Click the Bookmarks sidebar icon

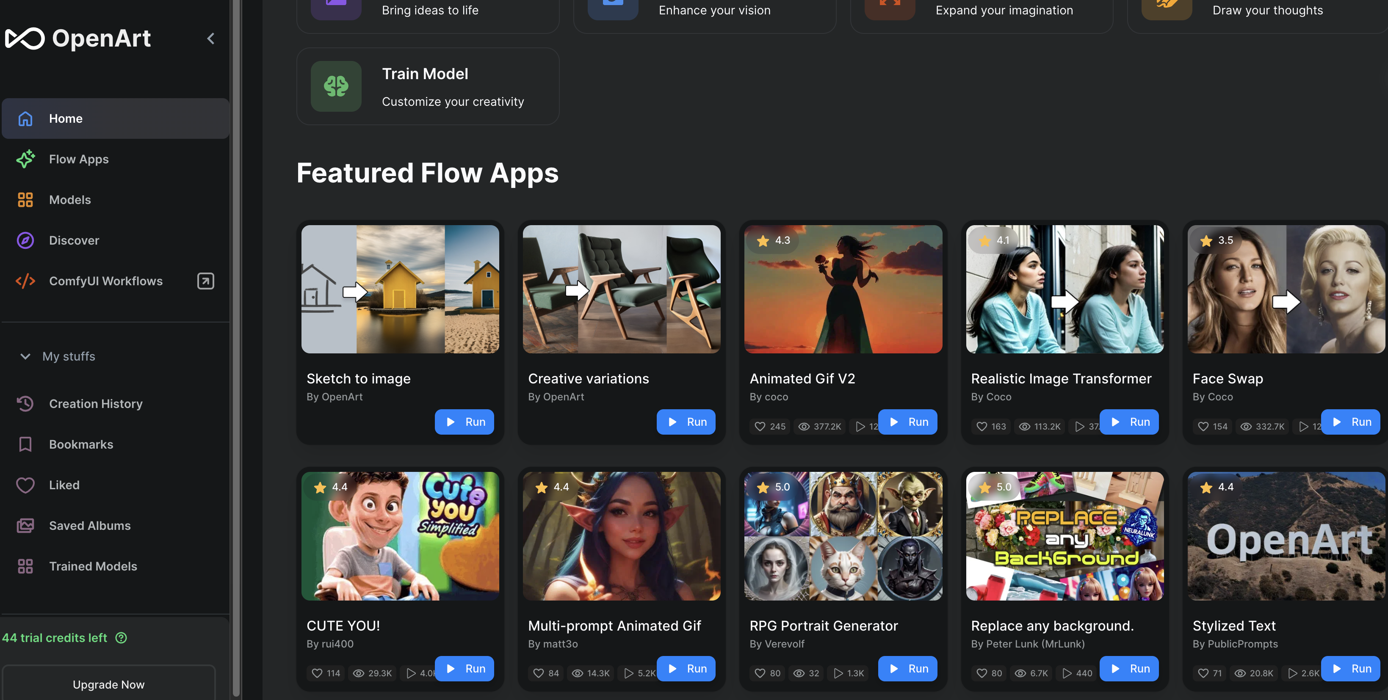coord(25,444)
